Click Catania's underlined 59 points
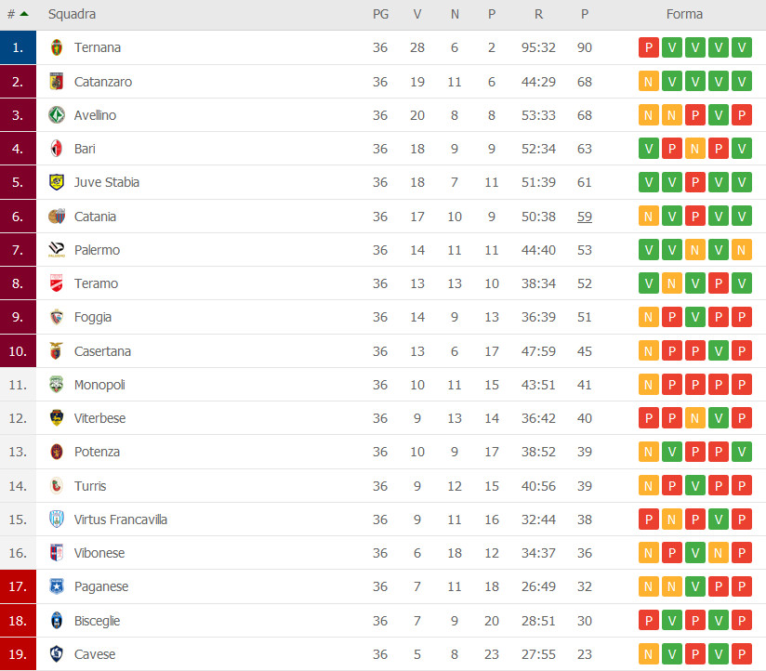The image size is (766, 671). click(585, 217)
